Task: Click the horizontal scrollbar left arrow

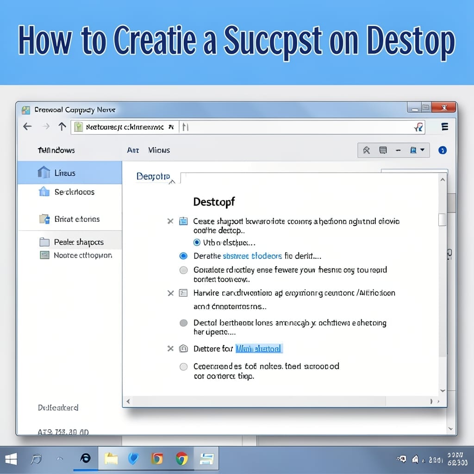Action: pos(128,401)
